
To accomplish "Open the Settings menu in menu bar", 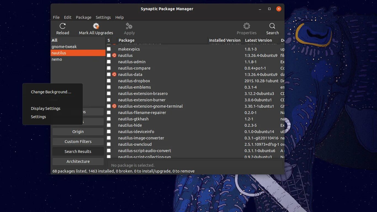I will [x=103, y=17].
